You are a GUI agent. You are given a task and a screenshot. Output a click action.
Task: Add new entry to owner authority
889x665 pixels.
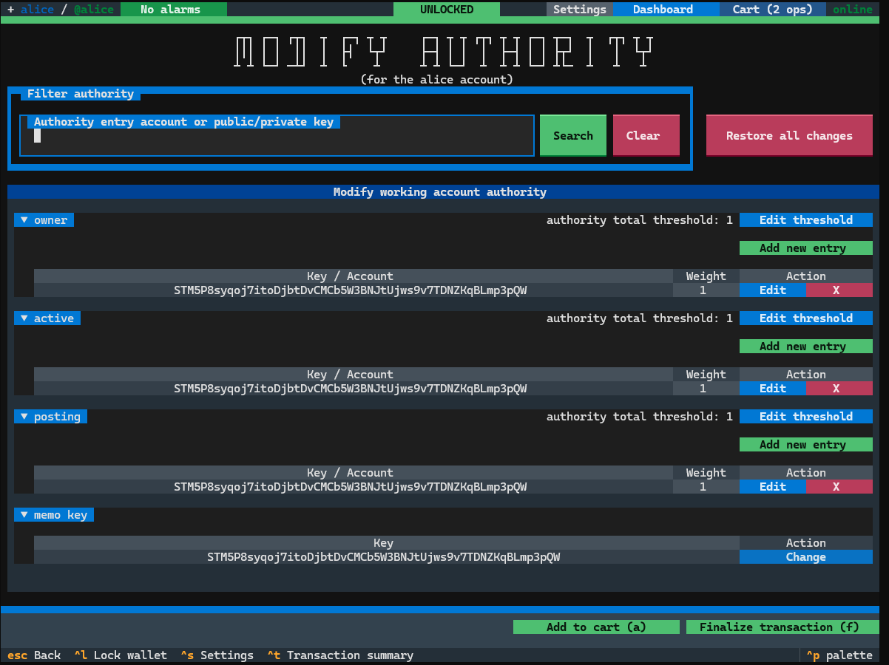[x=806, y=248]
